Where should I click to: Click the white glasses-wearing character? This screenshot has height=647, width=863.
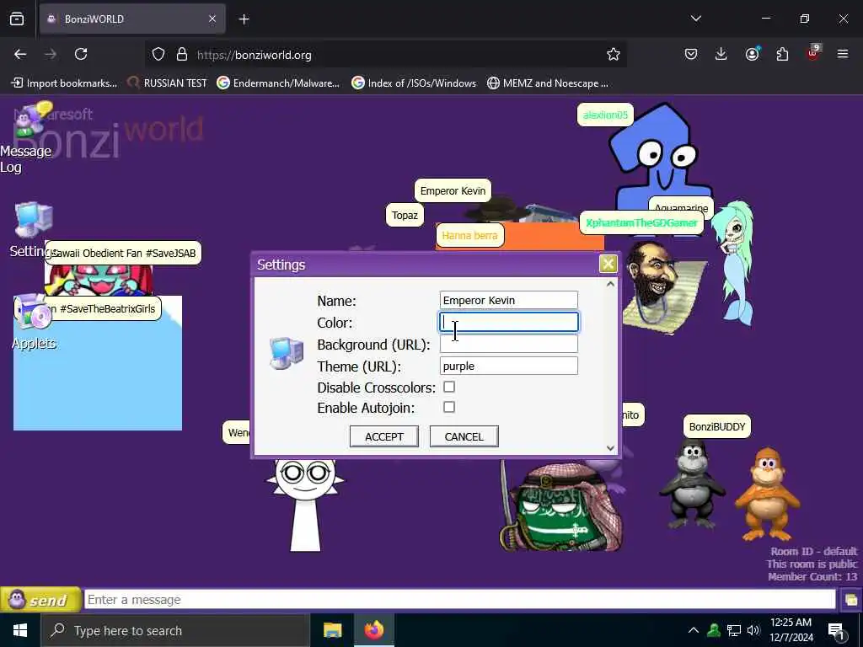pyautogui.click(x=305, y=505)
